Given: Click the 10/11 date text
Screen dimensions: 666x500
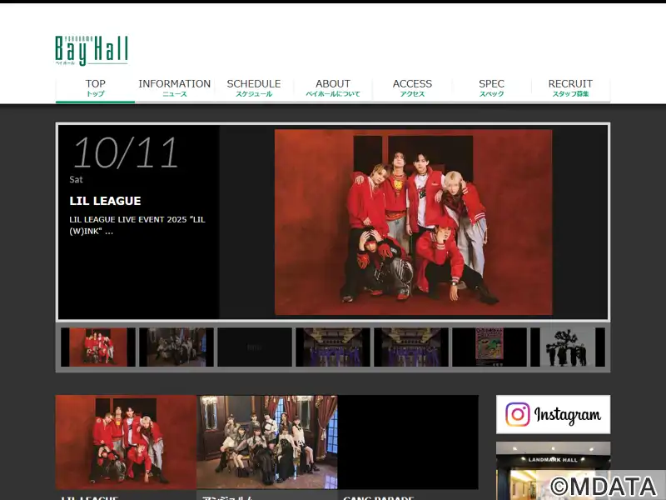Looking at the screenshot, I should [x=126, y=152].
